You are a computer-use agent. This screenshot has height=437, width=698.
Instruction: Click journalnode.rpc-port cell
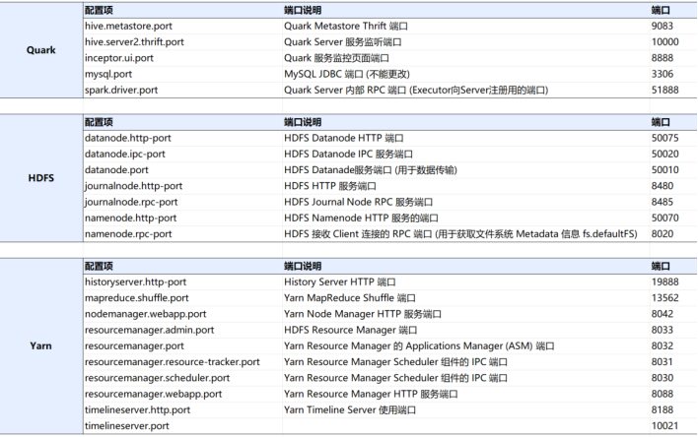click(x=182, y=203)
